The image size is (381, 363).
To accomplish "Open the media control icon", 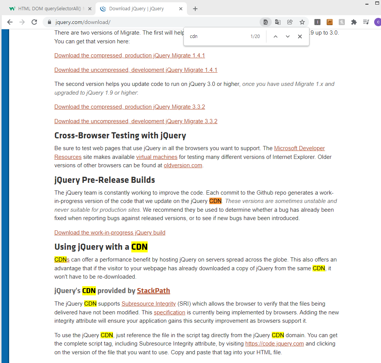I will pos(366,22).
